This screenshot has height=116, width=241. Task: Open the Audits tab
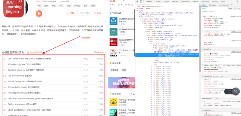tap(223, 2)
